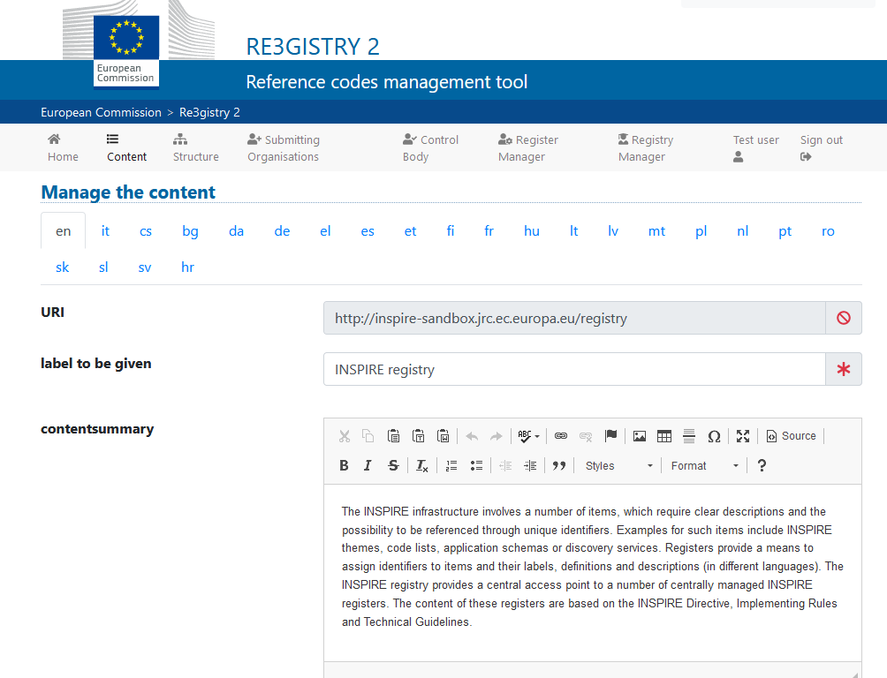Click inside the contentsummary text area
887x678 pixels.
pos(592,572)
